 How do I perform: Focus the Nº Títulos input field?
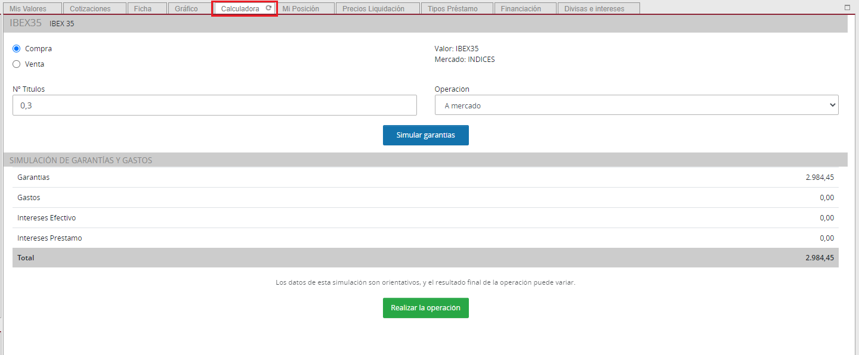(215, 105)
